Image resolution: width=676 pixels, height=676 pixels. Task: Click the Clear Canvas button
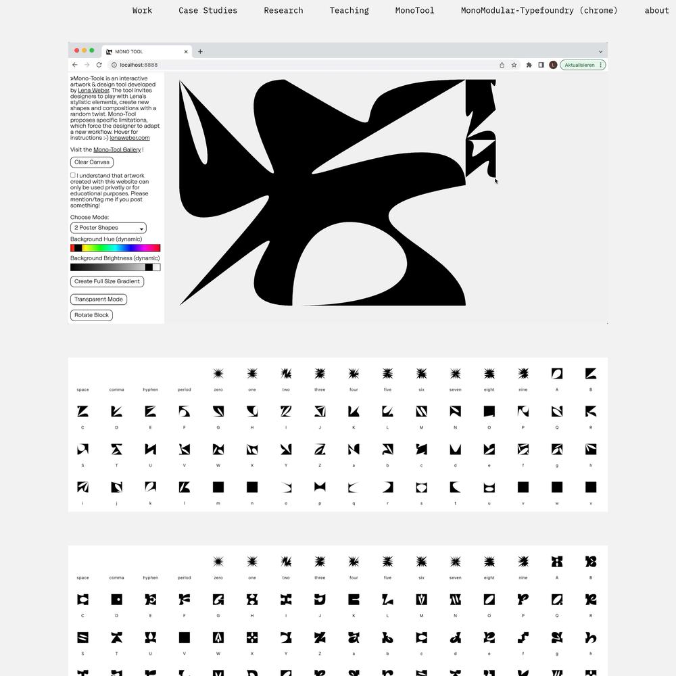point(92,162)
